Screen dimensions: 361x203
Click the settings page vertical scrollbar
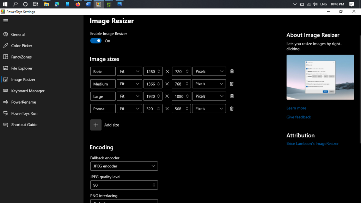coord(360,89)
